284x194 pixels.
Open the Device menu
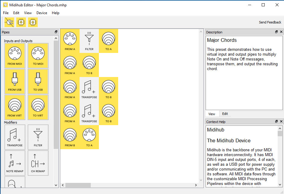(42, 13)
